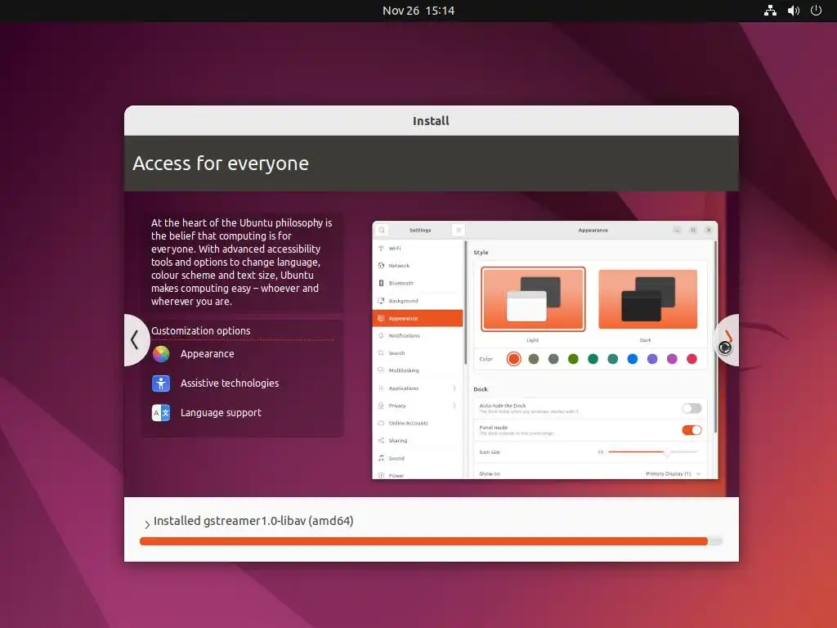Image resolution: width=837 pixels, height=628 pixels.
Task: Click the Appearance color wheel icon
Action: point(161,354)
